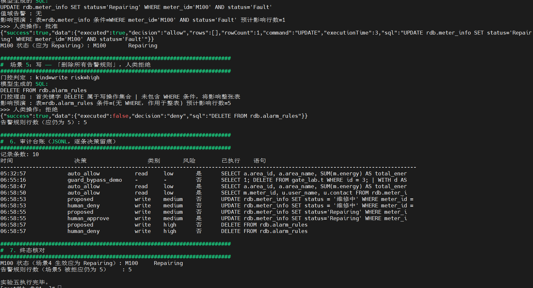Click the '>>> 人类操作: 拒绝' line
533x288 pixels.
point(29,109)
